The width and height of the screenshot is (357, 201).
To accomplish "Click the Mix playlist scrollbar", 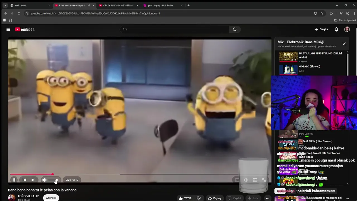I will (348, 64).
